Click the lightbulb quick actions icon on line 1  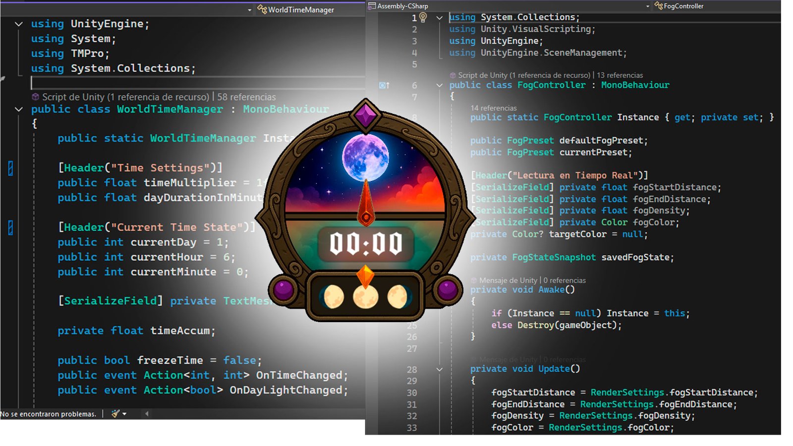click(x=423, y=17)
